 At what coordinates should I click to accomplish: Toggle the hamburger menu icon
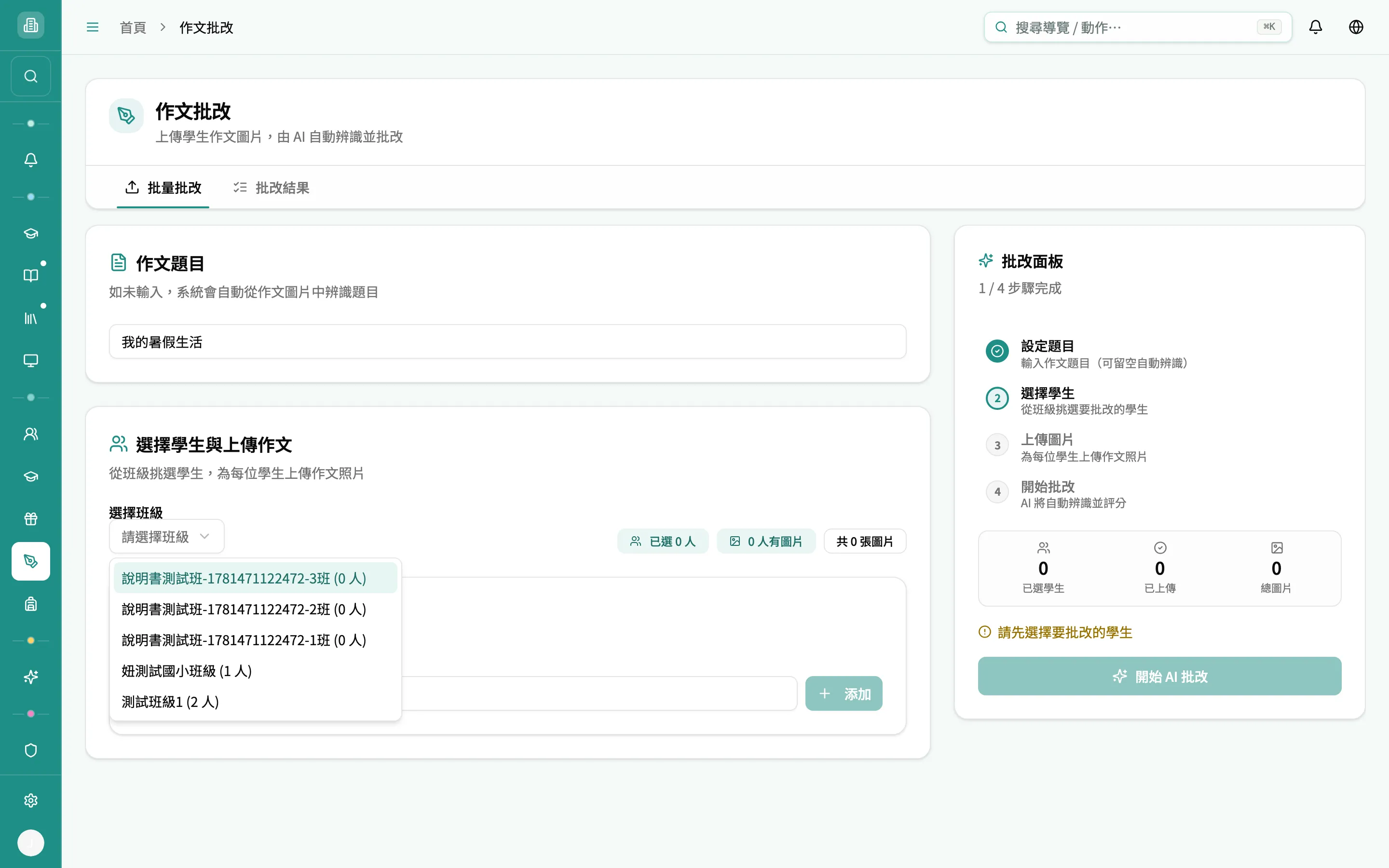[93, 27]
